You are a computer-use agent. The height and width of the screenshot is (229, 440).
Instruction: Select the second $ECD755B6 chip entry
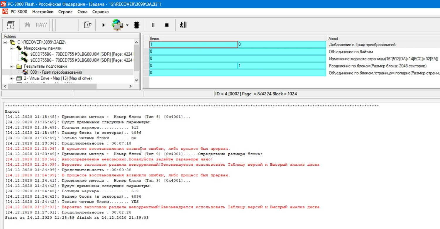click(x=81, y=60)
